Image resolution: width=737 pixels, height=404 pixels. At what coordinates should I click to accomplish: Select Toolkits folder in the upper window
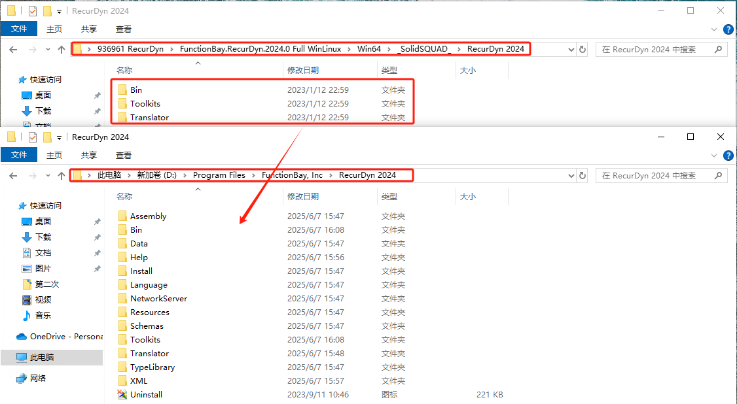tap(145, 103)
